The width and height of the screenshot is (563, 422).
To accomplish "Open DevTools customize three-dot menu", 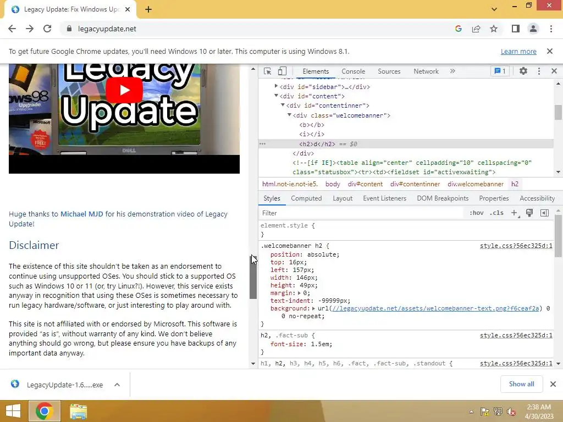I will coord(539,71).
